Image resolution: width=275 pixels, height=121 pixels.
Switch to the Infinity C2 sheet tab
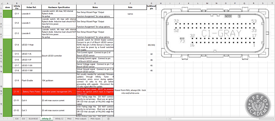pos(59,119)
